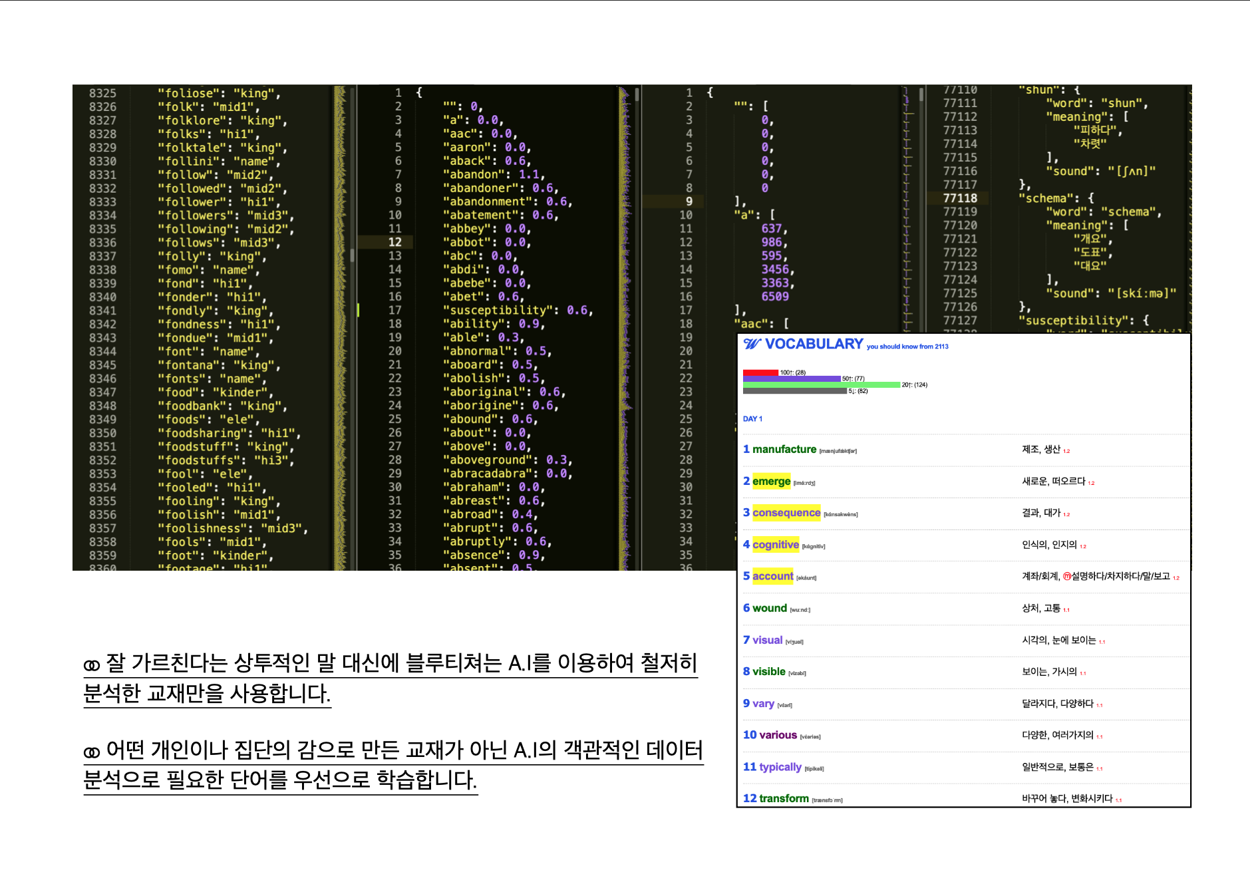Click the red 100↑ frequency bar
The height and width of the screenshot is (884, 1250).
pyautogui.click(x=760, y=372)
